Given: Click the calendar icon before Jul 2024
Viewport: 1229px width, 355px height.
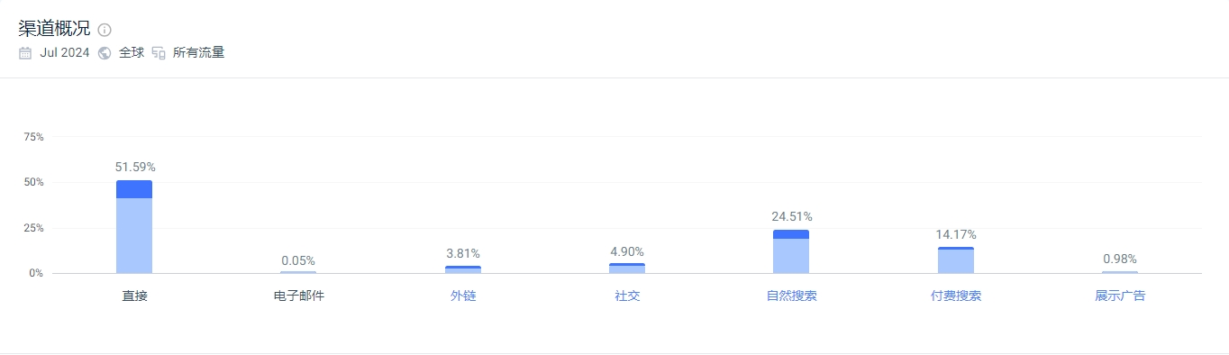Looking at the screenshot, I should (x=25, y=52).
